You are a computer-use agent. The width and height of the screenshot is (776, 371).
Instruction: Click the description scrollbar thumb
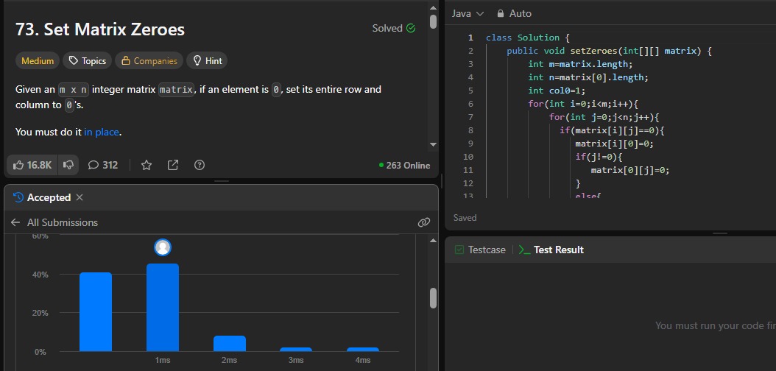click(434, 22)
